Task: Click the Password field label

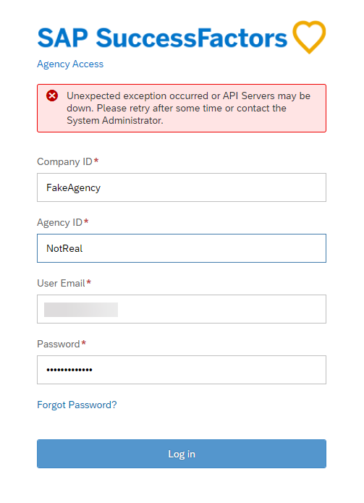Action: pyautogui.click(x=59, y=344)
